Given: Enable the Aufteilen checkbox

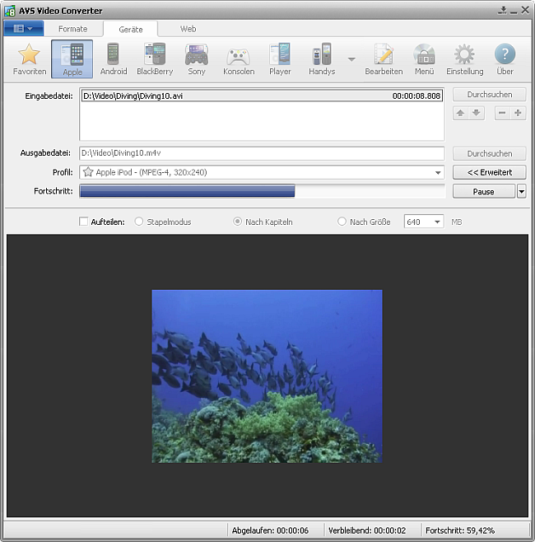Looking at the screenshot, I should click(83, 222).
